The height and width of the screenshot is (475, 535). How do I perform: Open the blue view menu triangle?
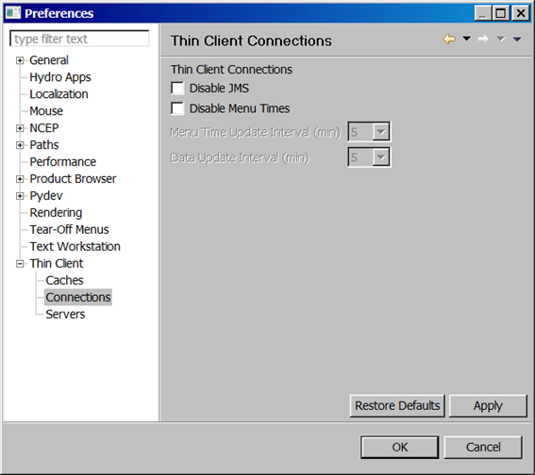(517, 40)
